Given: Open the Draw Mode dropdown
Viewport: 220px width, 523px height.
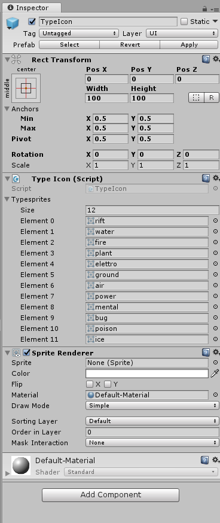Looking at the screenshot, I should click(x=152, y=406).
